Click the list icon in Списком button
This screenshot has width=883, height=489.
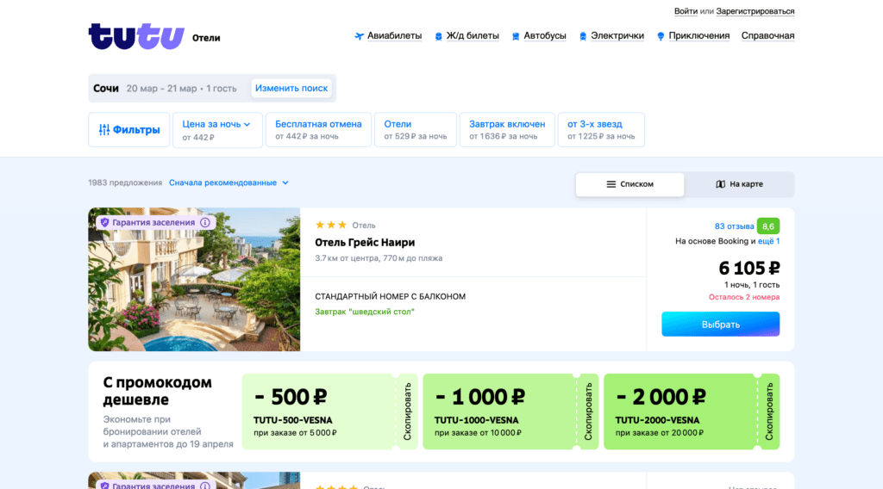pos(611,184)
